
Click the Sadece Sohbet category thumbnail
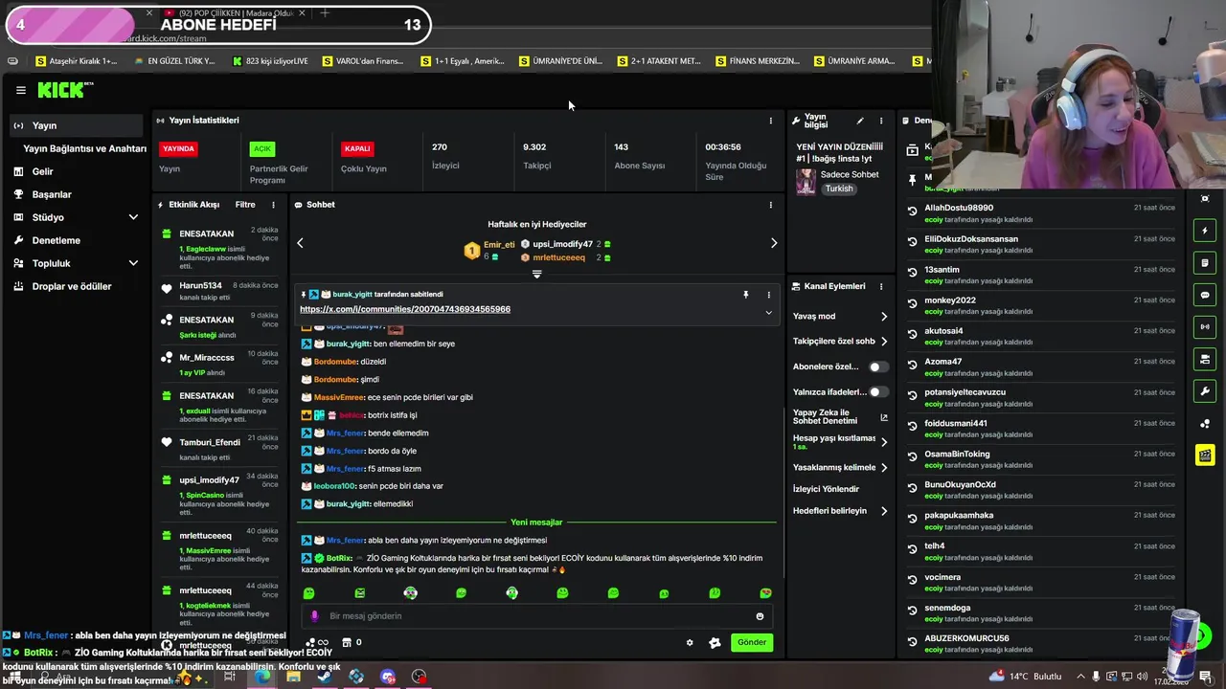(806, 182)
